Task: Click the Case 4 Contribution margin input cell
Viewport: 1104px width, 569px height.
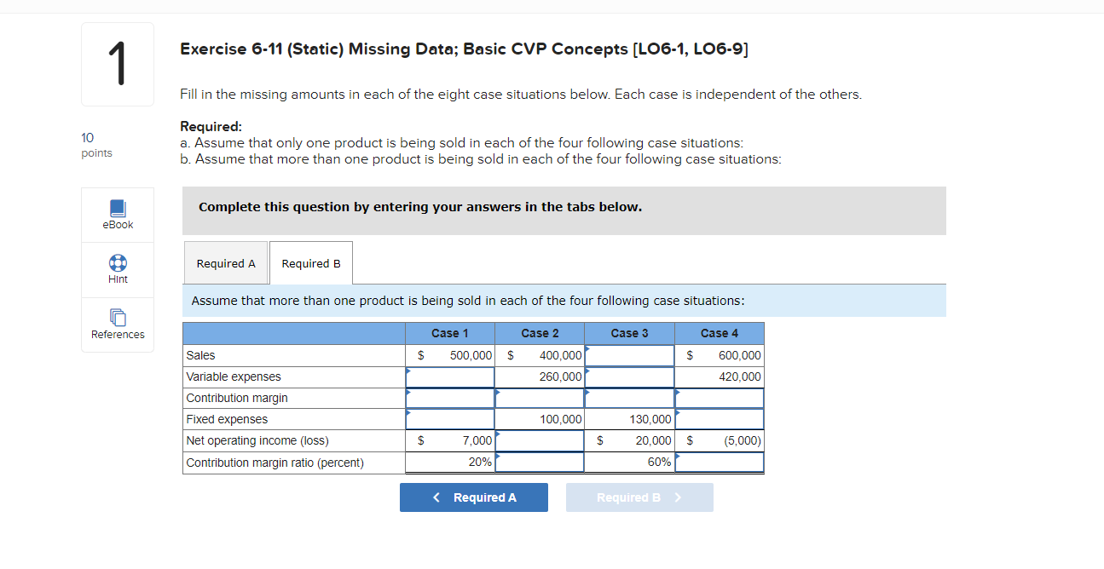Action: (719, 398)
